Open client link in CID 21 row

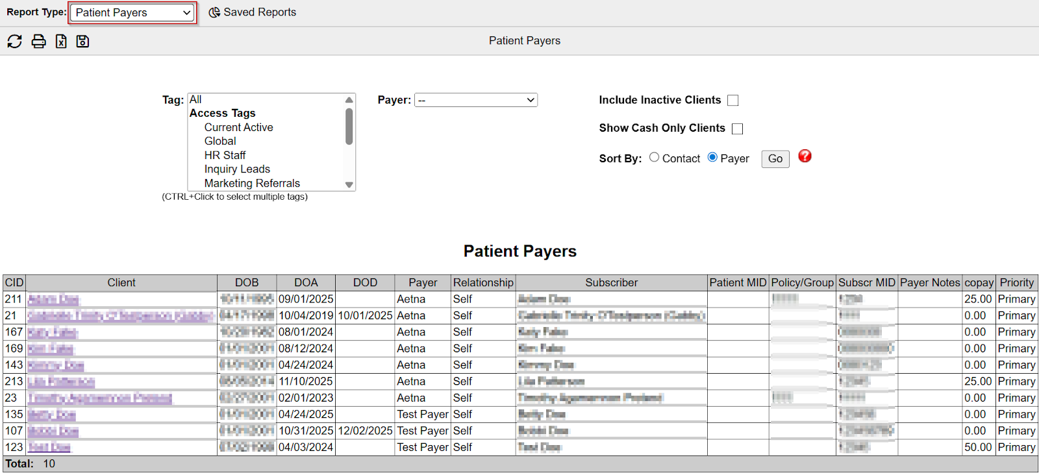(121, 316)
